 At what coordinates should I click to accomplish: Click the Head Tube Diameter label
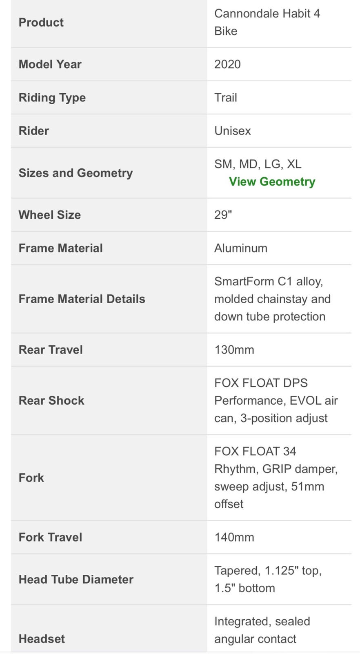point(76,579)
